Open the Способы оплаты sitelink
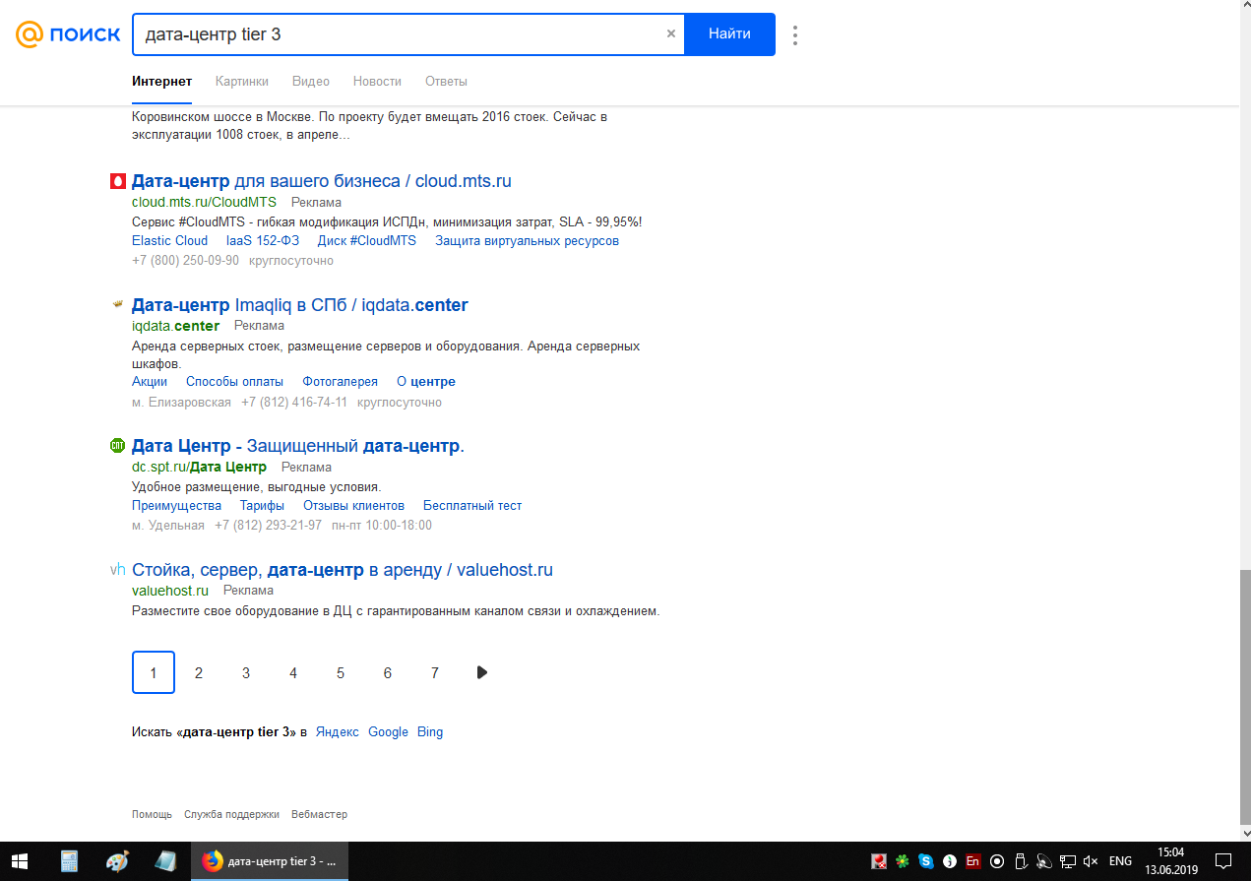1251x881 pixels. pyautogui.click(x=235, y=382)
